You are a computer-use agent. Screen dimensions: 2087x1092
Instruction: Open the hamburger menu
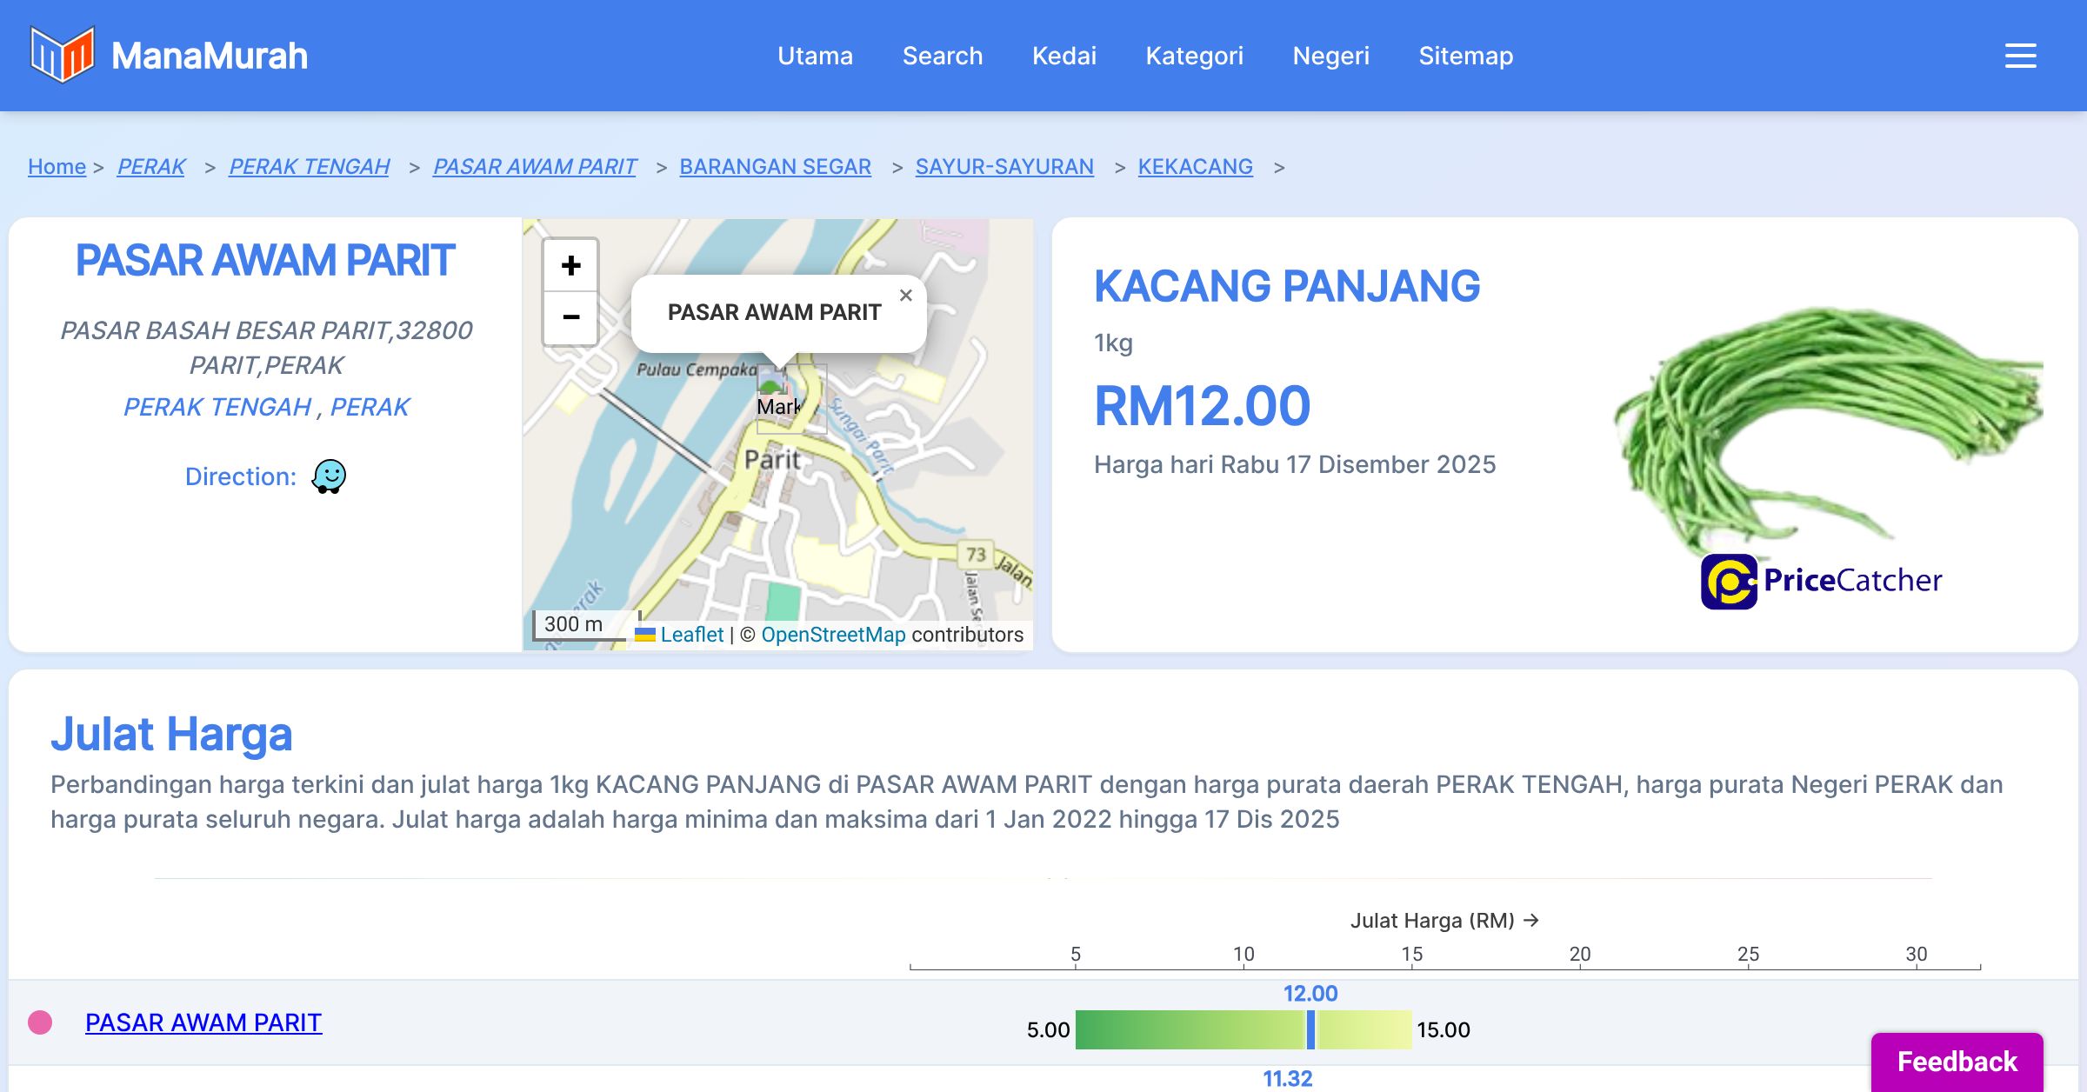[2020, 56]
